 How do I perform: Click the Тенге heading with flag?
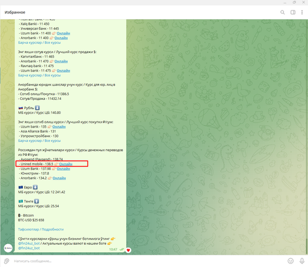tap(28, 201)
